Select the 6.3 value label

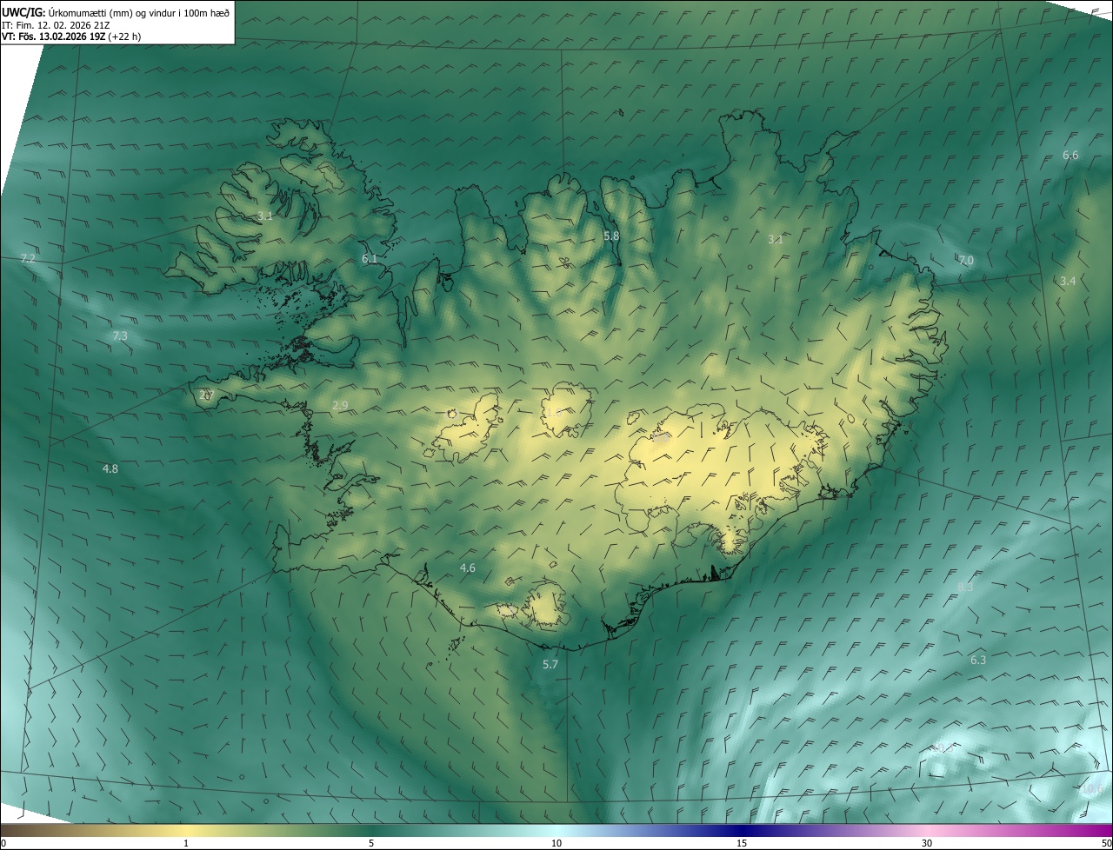[x=978, y=660]
